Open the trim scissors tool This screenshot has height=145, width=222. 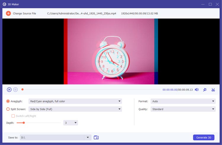coord(213,90)
